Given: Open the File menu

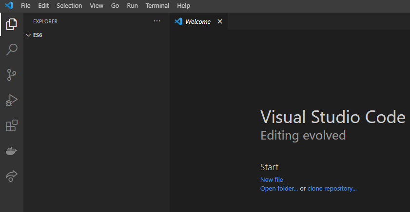Looking at the screenshot, I should (x=26, y=5).
